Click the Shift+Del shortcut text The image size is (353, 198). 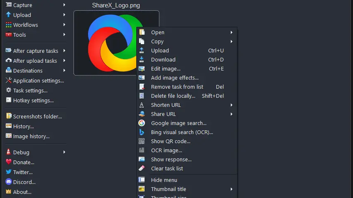click(213, 96)
